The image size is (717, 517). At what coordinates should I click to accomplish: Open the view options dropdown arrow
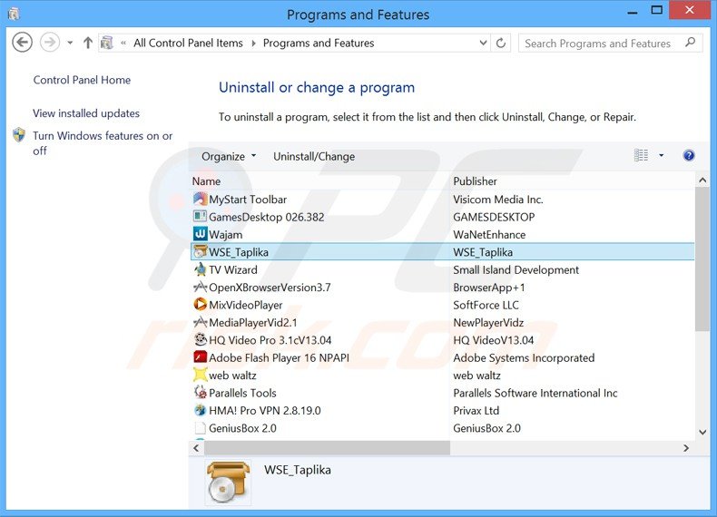click(662, 155)
